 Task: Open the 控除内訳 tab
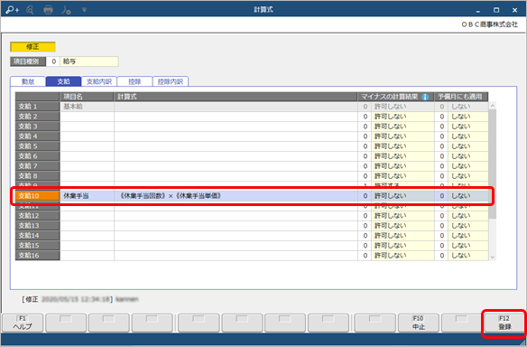pyautogui.click(x=171, y=82)
